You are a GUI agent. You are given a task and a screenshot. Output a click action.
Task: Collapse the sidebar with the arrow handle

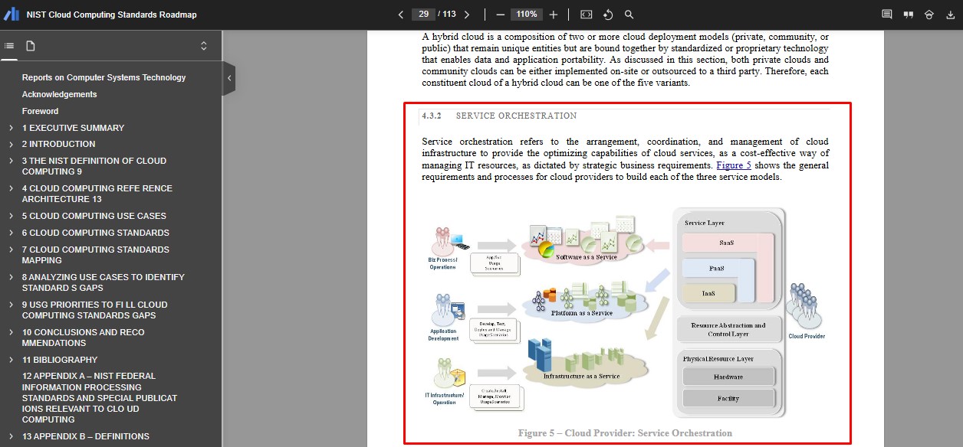pyautogui.click(x=228, y=78)
